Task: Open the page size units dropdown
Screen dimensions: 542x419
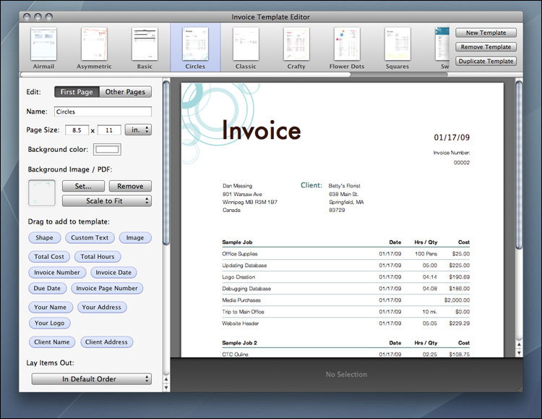Action: point(137,130)
